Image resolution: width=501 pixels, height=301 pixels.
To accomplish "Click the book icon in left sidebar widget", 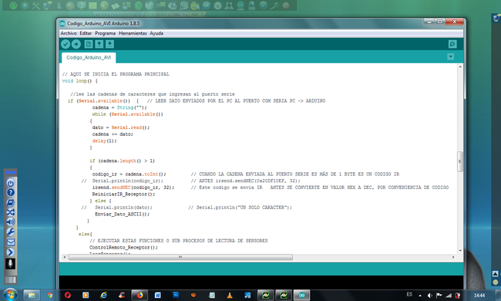I will [11, 202].
